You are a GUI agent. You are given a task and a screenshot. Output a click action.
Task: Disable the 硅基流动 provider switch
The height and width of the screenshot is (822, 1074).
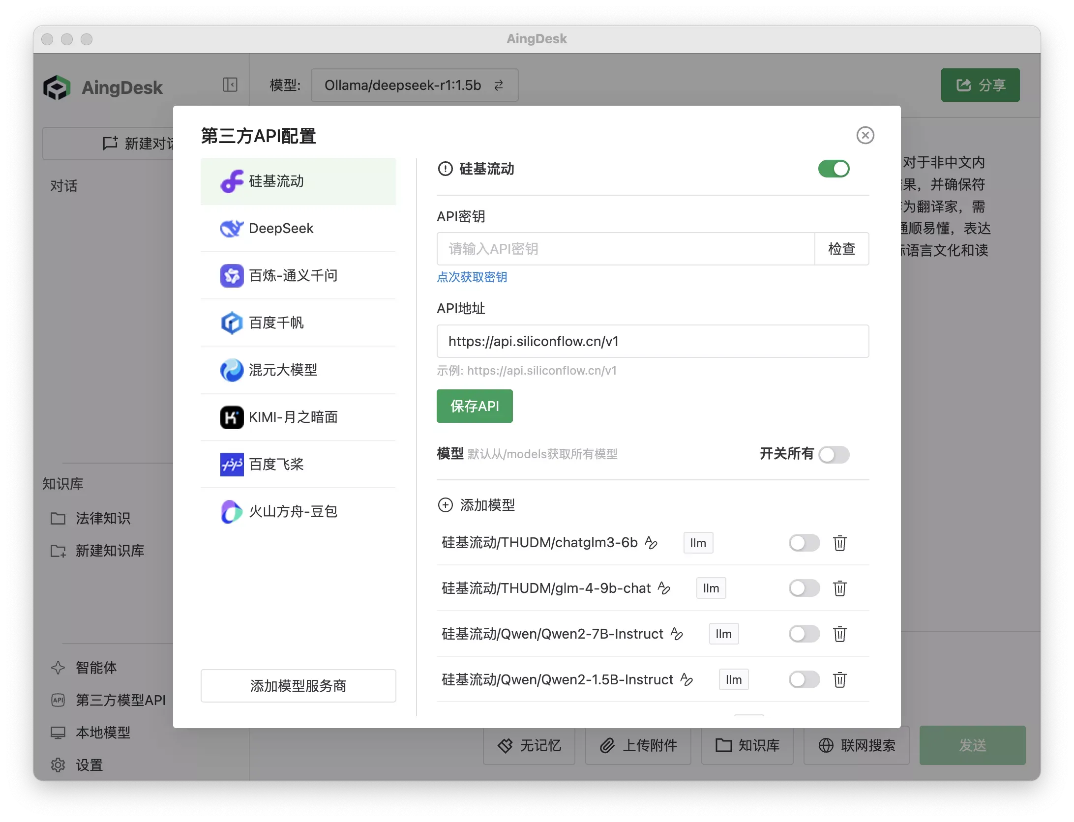pyautogui.click(x=834, y=169)
